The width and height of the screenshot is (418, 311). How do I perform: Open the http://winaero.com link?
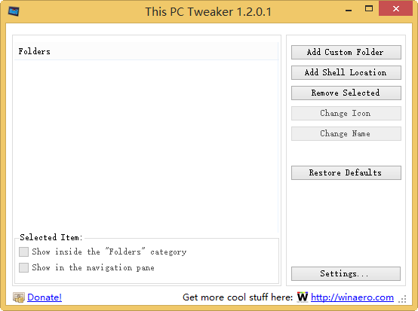[x=352, y=297]
